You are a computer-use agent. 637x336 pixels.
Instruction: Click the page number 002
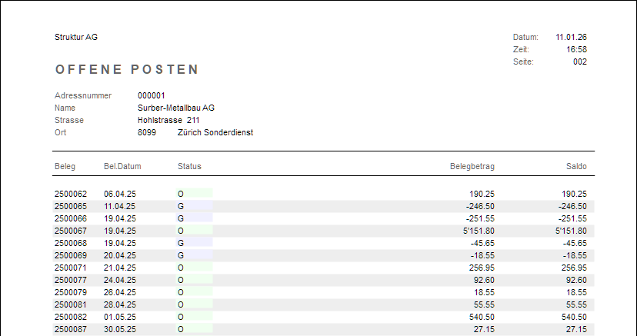[x=580, y=62]
